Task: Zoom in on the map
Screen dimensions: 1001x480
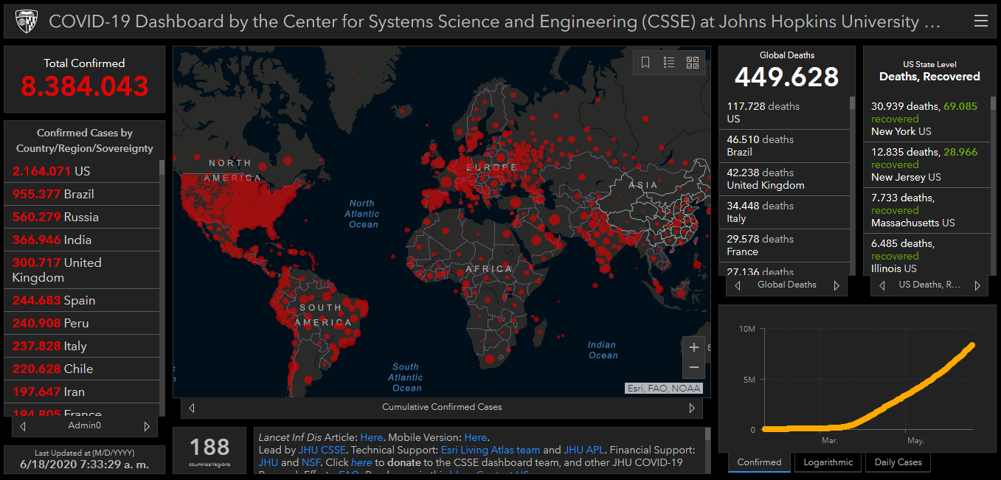Action: point(693,347)
